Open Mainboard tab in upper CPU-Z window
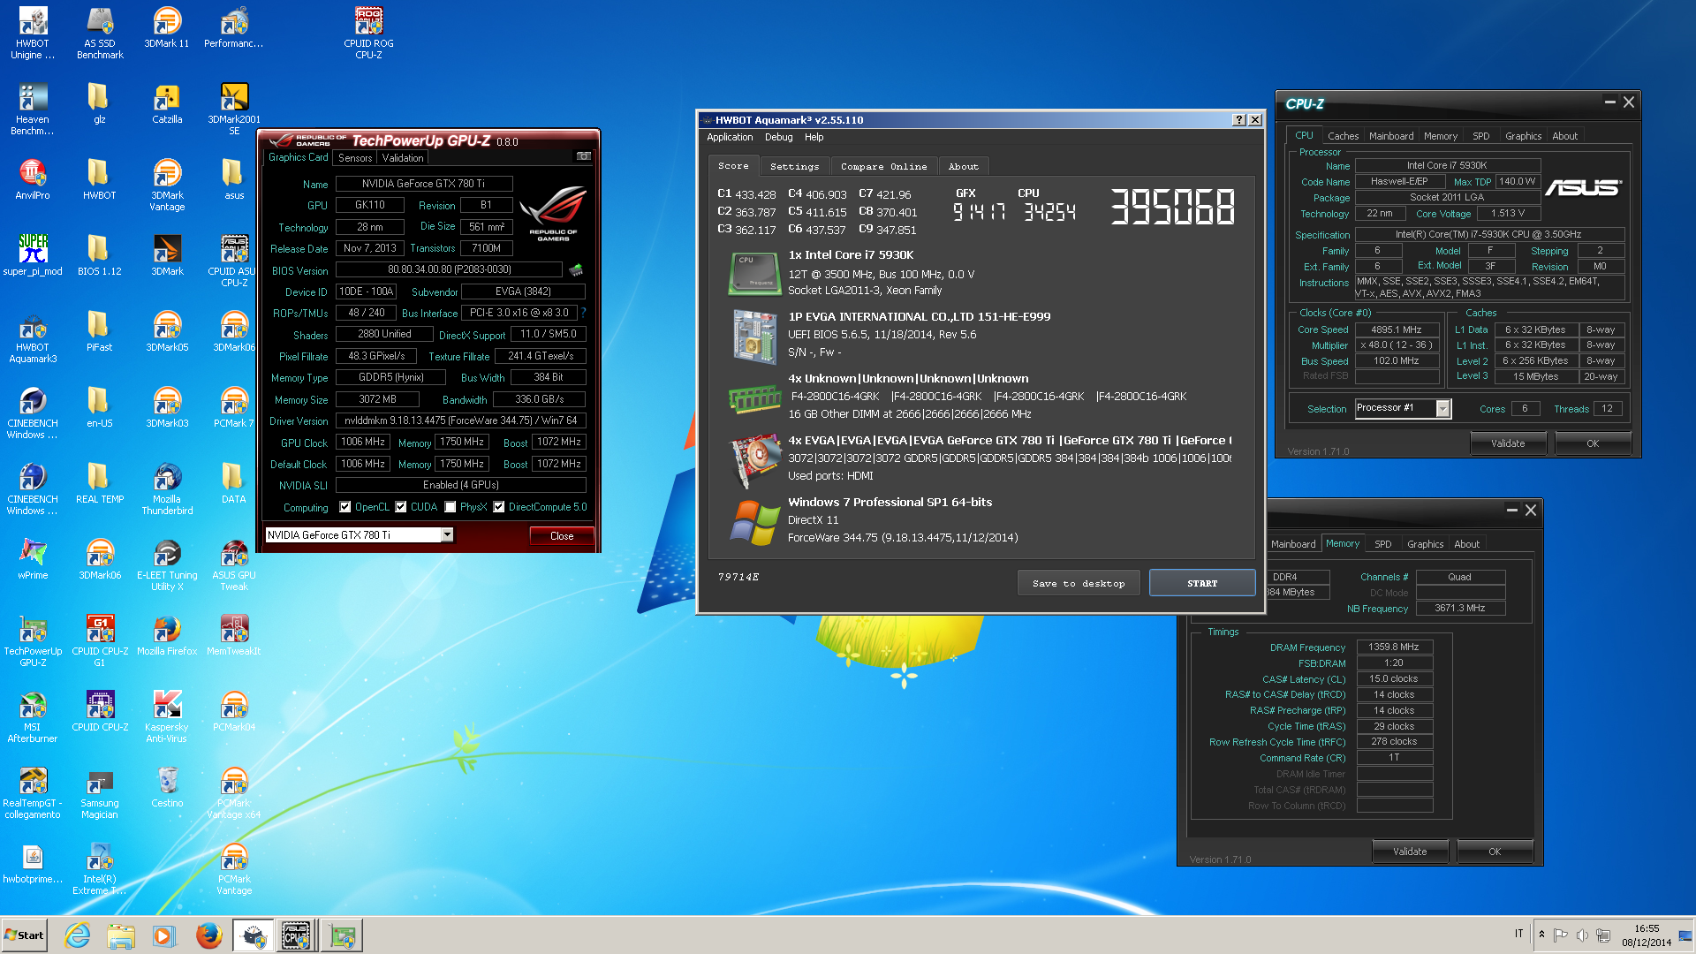The height and width of the screenshot is (954, 1696). click(x=1391, y=136)
